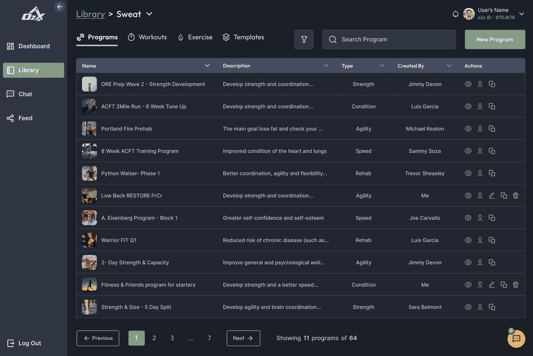Select Library in the sidebar
The width and height of the screenshot is (533, 356).
[x=33, y=70]
